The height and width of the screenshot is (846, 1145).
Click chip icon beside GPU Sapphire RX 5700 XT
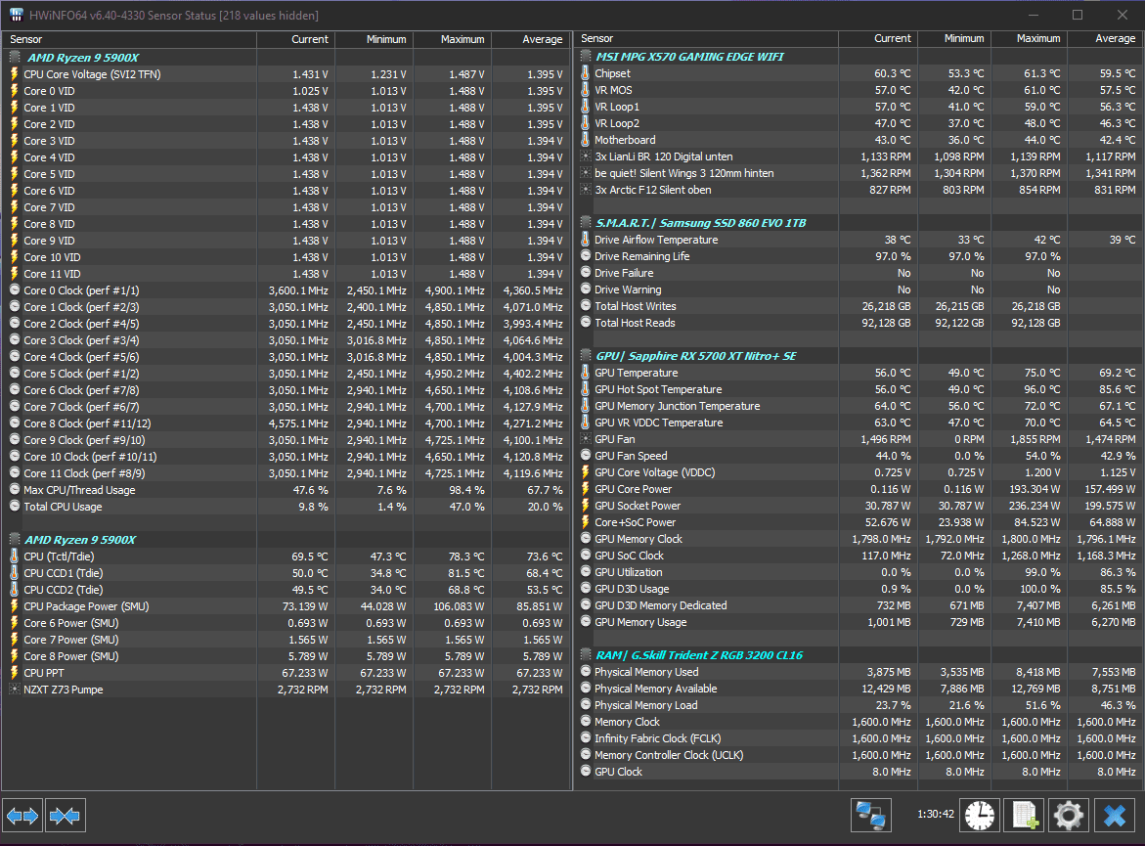[x=586, y=356]
